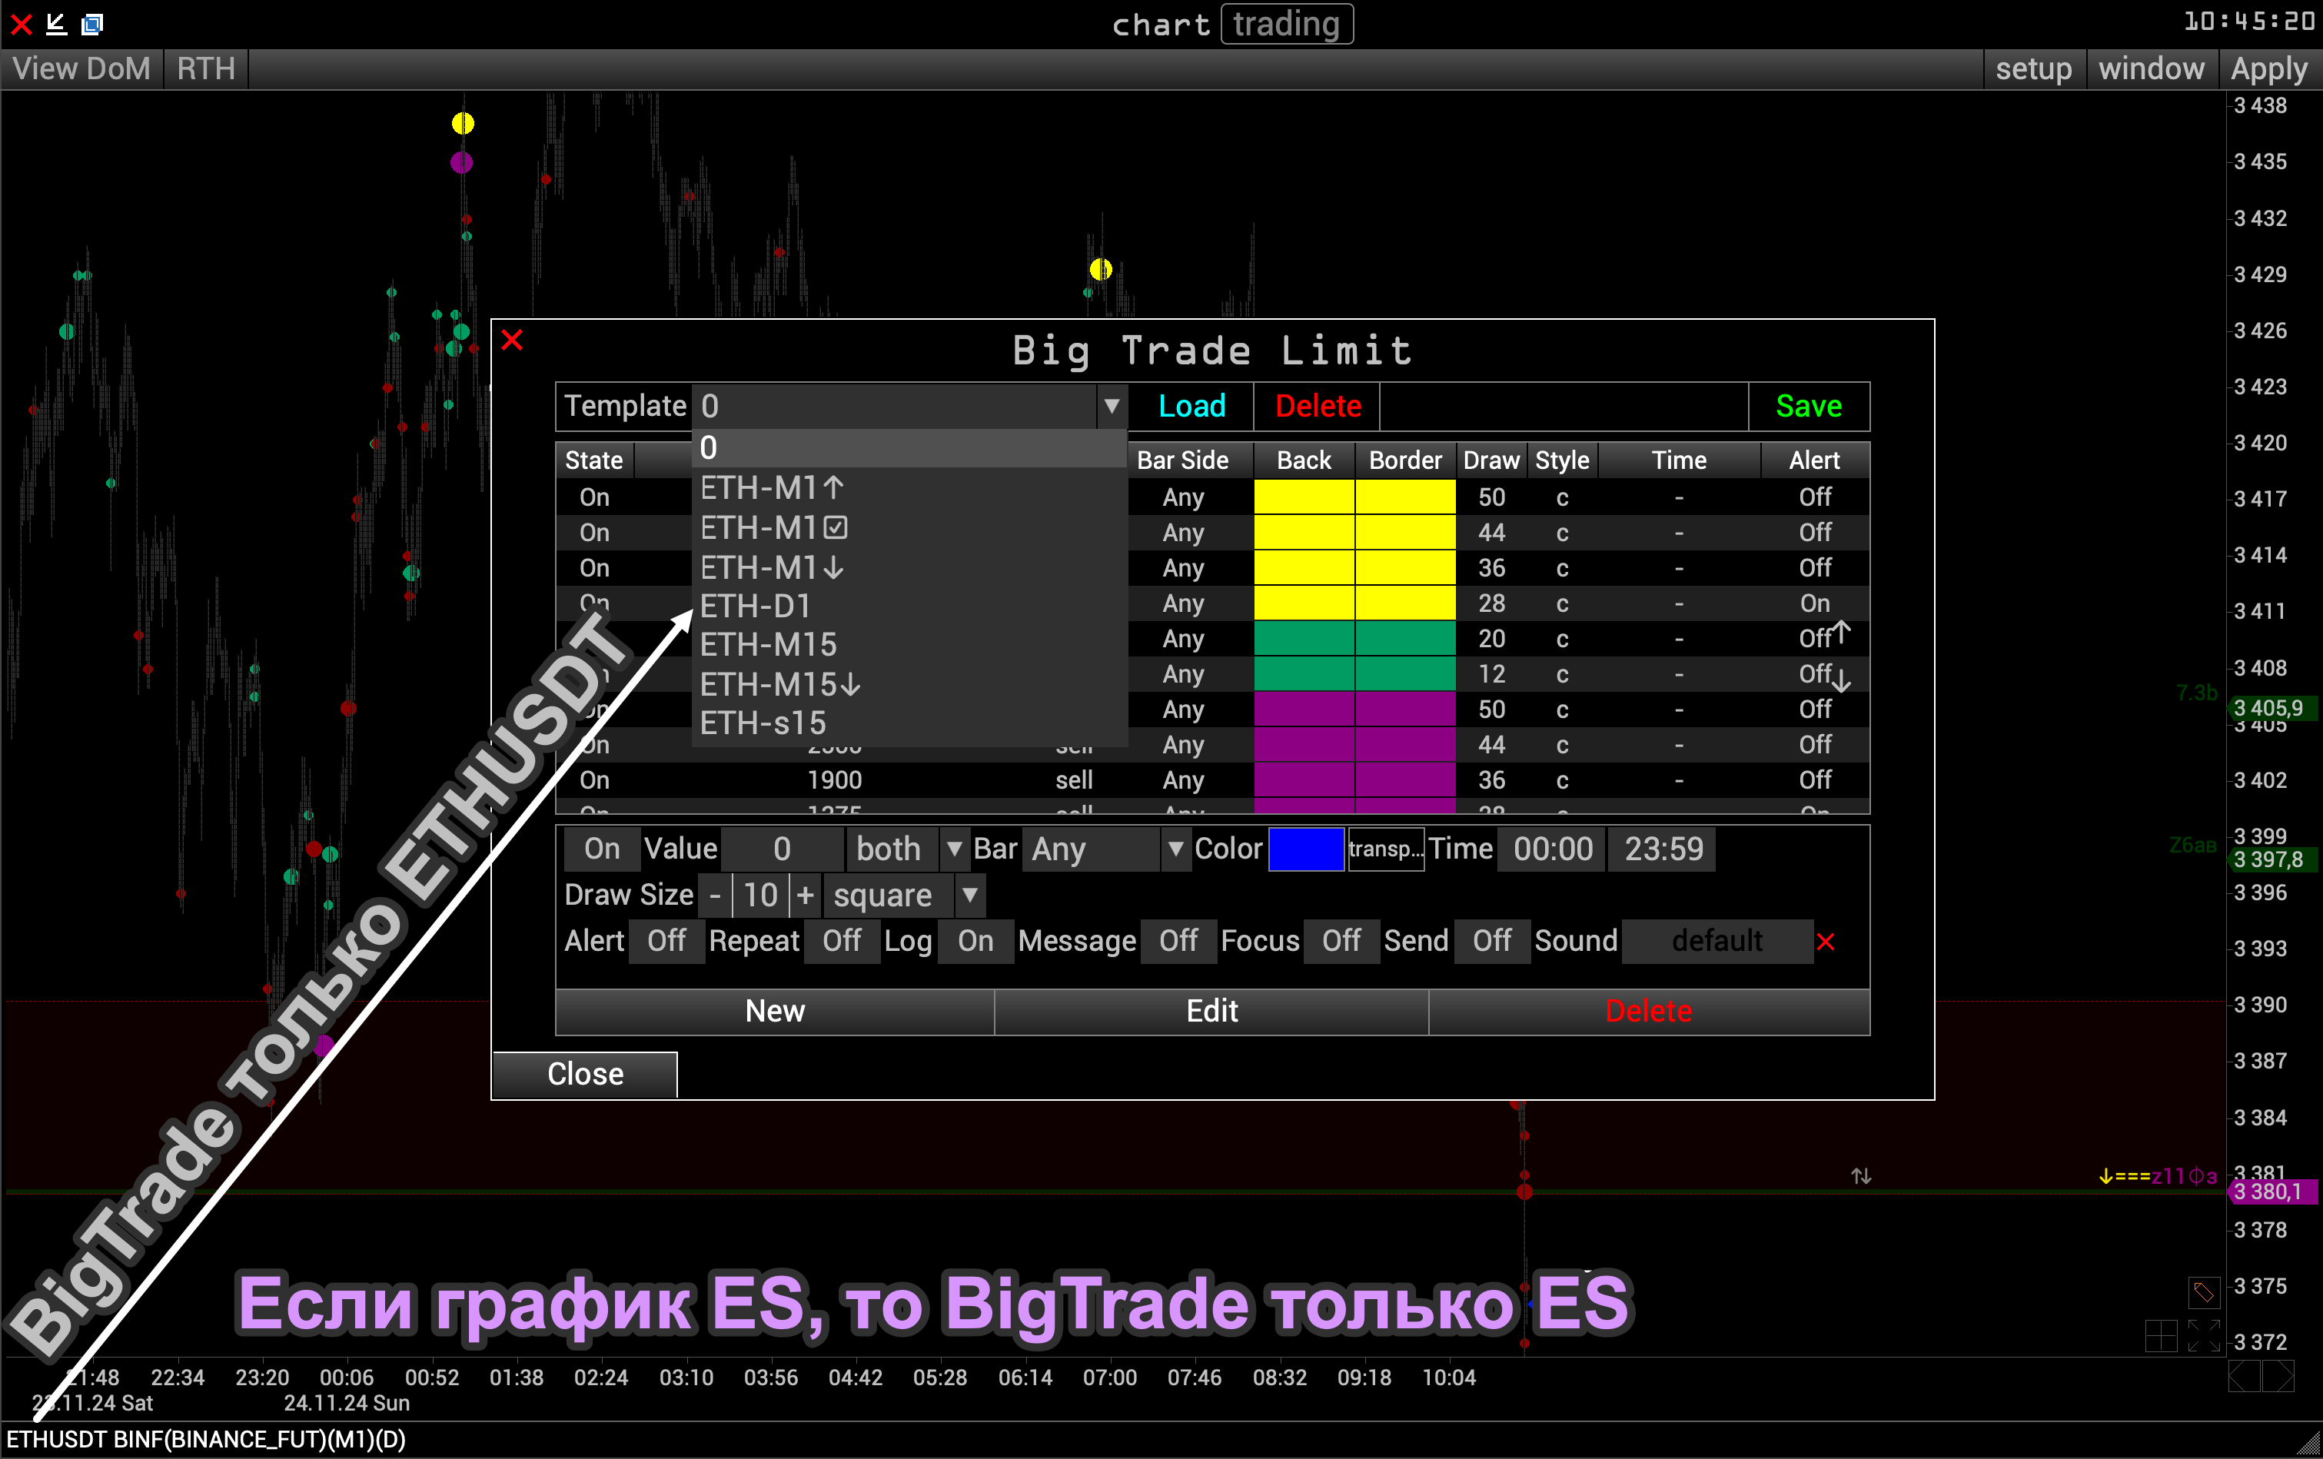2323x1459 pixels.
Task: Click the end Time field 23:59
Action: (x=1663, y=849)
